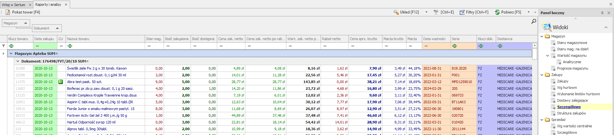Click the Nazwa towaru filter field

(x=106, y=46)
